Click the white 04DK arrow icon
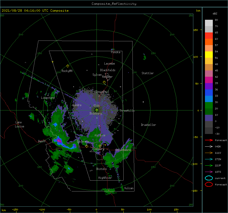Screen dimensions: 228x213 (209, 146)
